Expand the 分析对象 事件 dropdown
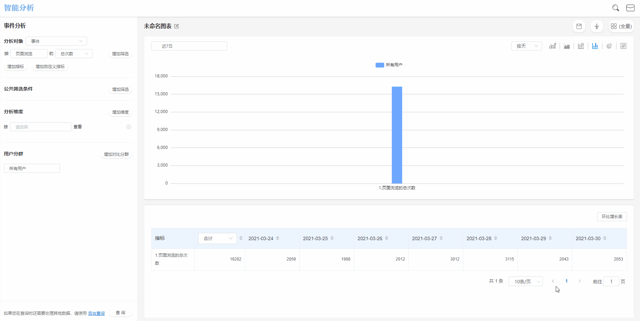The image size is (640, 321). point(56,41)
